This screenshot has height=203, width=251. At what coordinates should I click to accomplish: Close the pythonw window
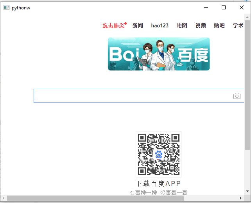(242, 7)
